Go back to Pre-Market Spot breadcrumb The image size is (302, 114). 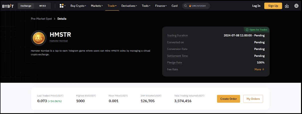41,19
